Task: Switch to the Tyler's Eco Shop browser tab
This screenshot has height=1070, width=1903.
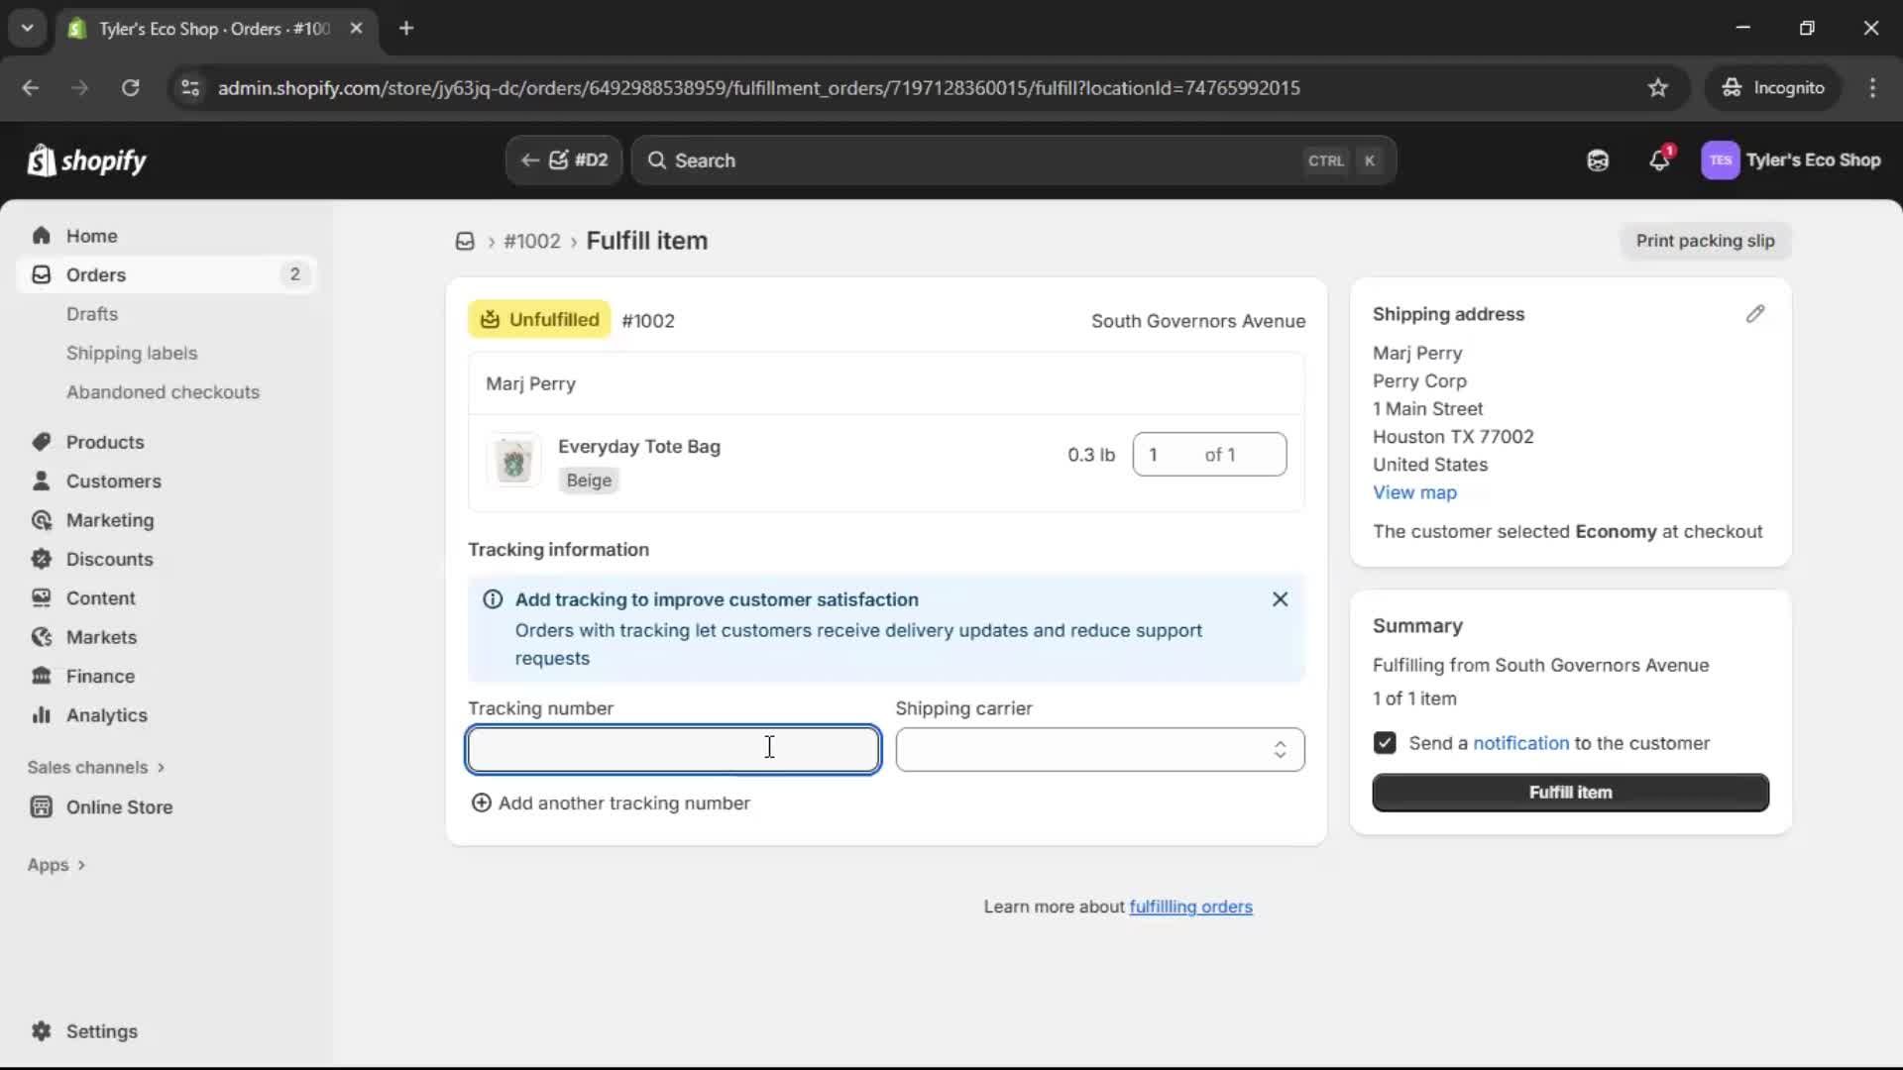Action: [x=198, y=29]
